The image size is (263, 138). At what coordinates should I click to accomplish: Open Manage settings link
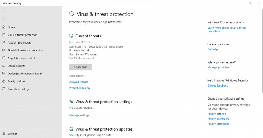point(79,115)
